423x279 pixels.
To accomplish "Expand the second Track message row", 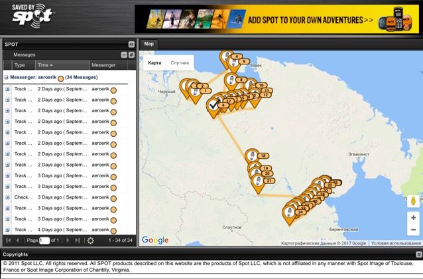I will click(7, 100).
